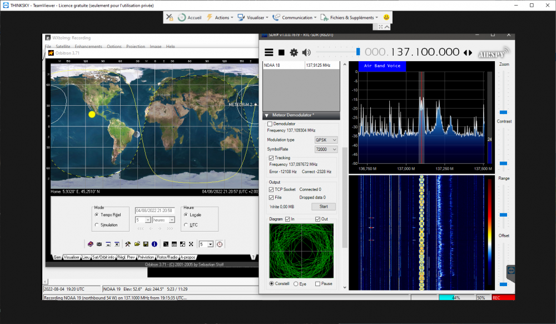Click the Start button in Output section

[324, 207]
